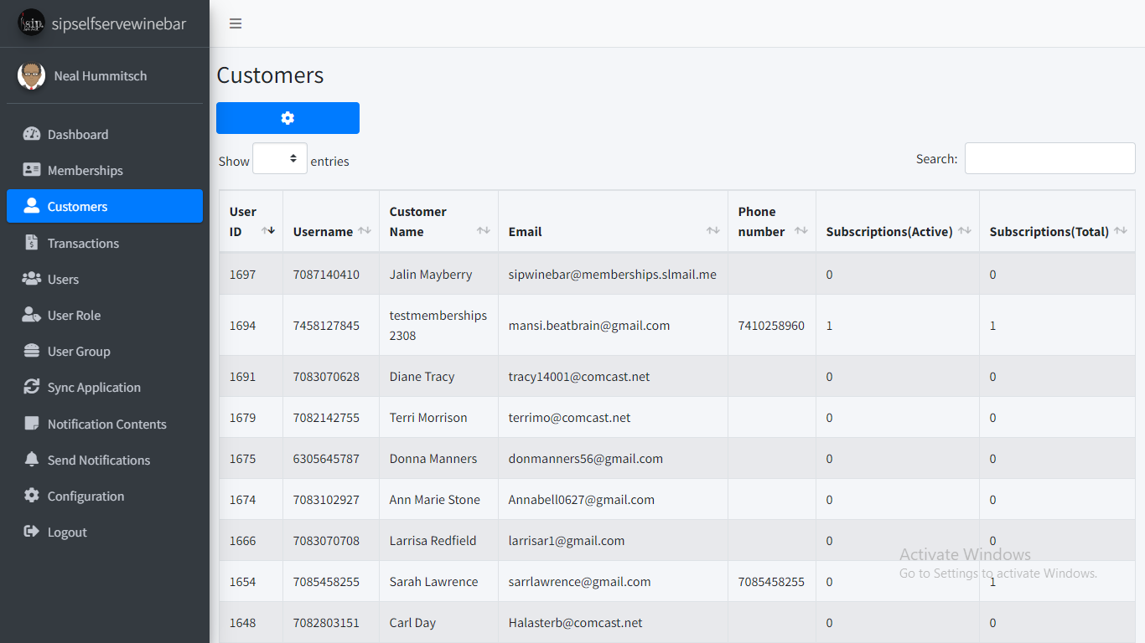Go to User Group menu item
The width and height of the screenshot is (1145, 643).
coord(79,352)
